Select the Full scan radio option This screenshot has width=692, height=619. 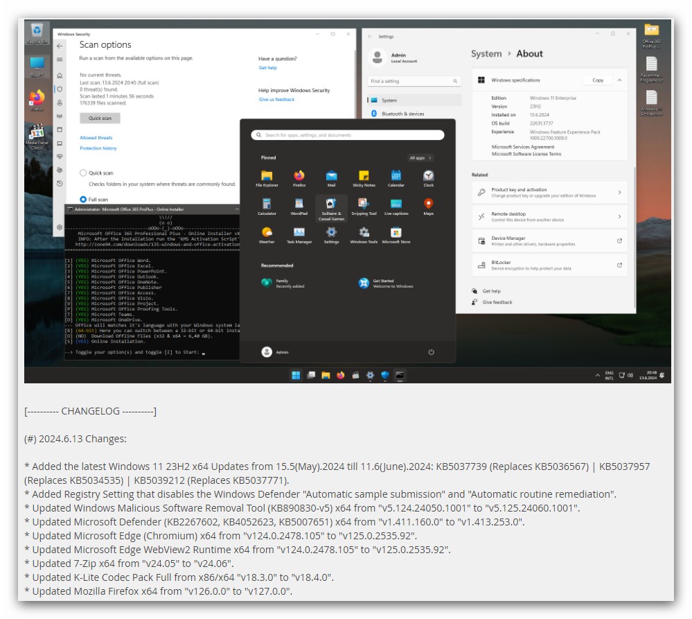tap(83, 199)
